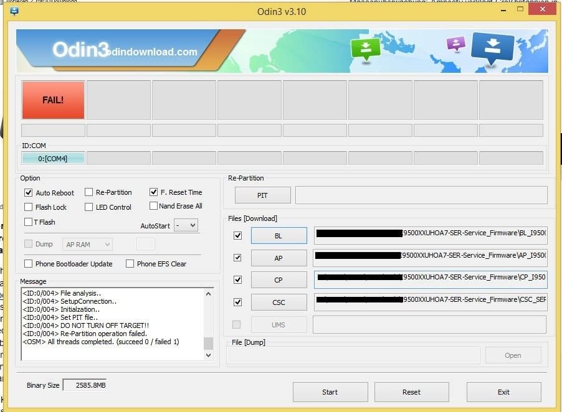The height and width of the screenshot is (412, 562).
Task: Uncheck the BL file checkbox
Action: [x=237, y=235]
